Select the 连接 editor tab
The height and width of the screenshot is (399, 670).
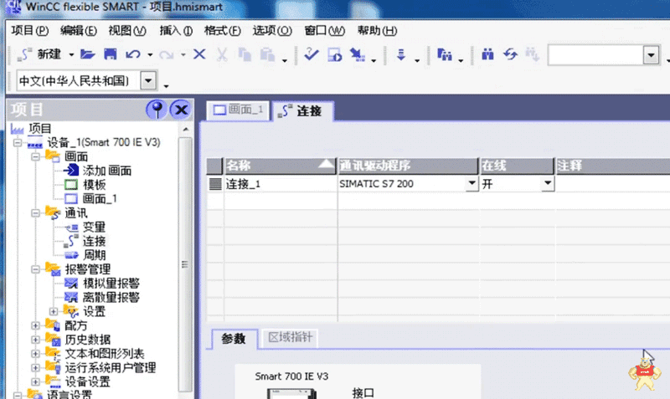point(302,111)
